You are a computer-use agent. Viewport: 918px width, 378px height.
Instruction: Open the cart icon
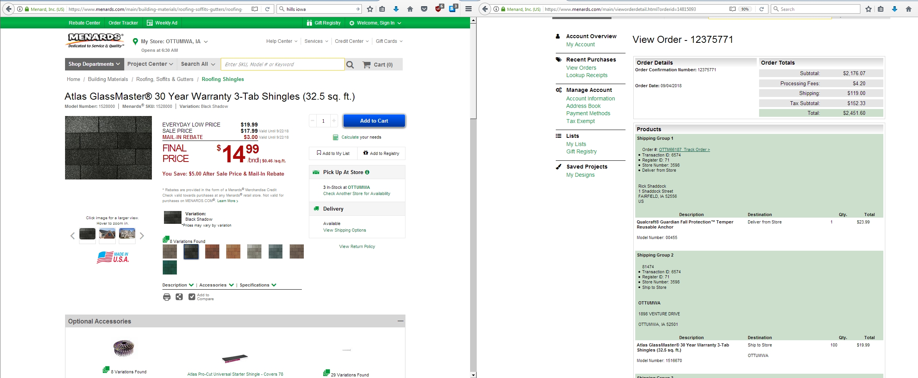point(366,65)
